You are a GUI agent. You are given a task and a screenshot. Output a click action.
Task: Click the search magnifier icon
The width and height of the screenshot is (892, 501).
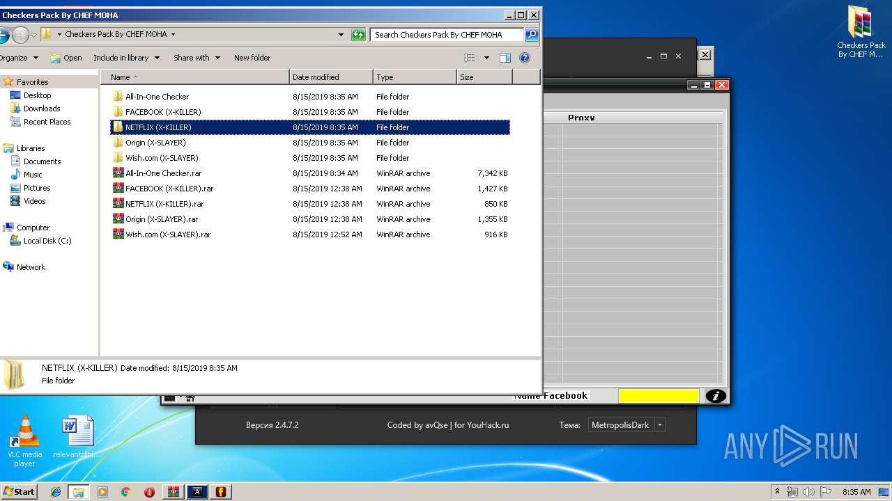(531, 34)
